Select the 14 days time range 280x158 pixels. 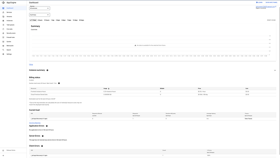[75, 20]
